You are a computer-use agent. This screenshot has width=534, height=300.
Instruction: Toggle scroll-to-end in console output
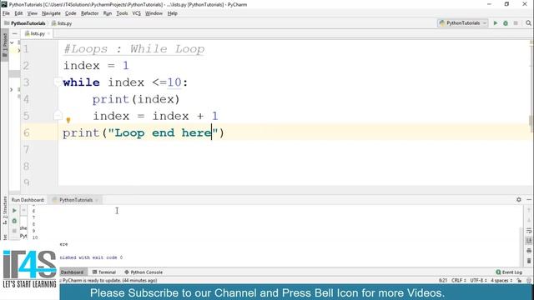[x=528, y=241]
